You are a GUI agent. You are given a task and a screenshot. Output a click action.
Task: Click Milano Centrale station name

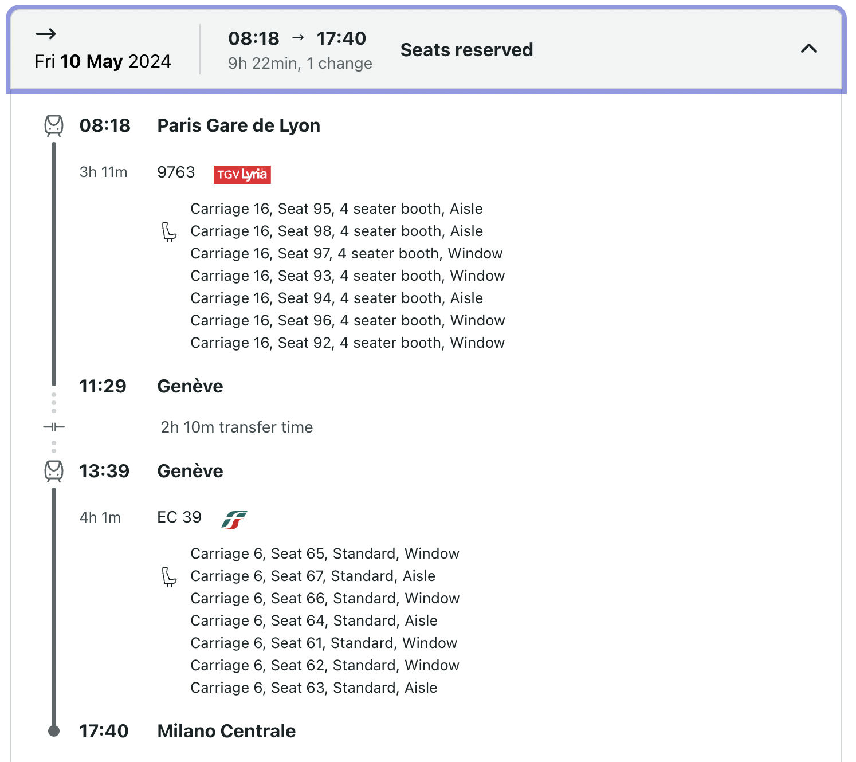[x=226, y=731]
